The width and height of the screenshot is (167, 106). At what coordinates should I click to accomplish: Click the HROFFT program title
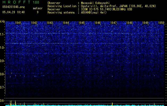pyautogui.click(x=16, y=2)
